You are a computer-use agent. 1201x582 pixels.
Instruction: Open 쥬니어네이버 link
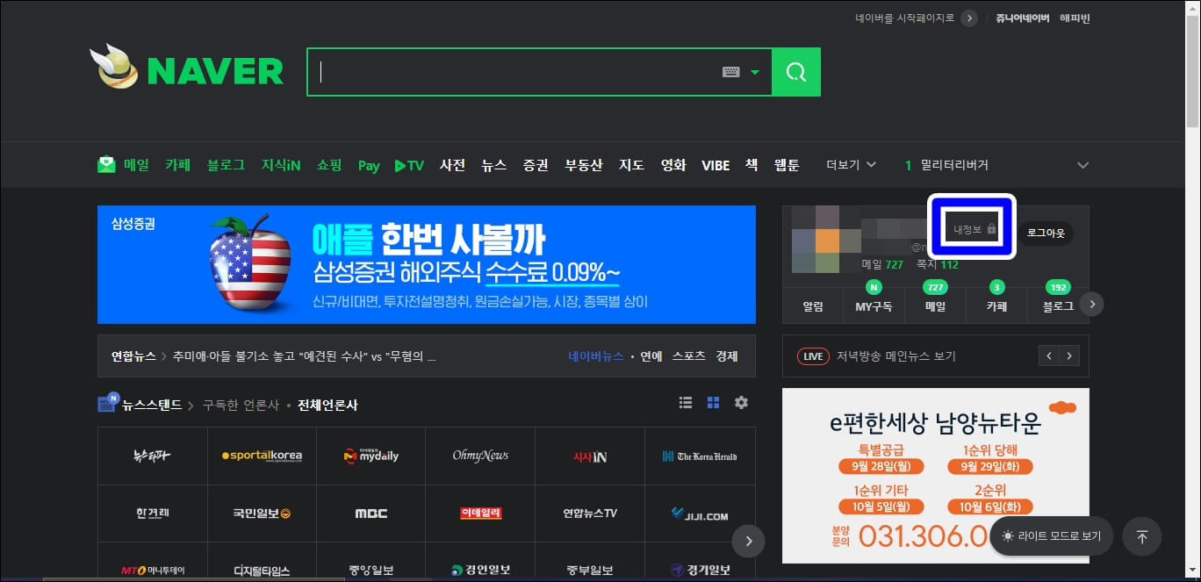(1023, 18)
